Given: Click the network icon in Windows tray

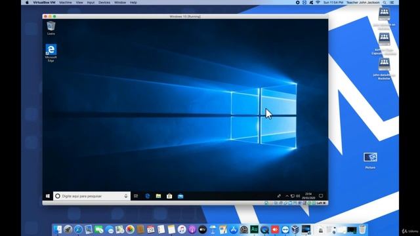Looking at the screenshot, I should pos(293,196).
